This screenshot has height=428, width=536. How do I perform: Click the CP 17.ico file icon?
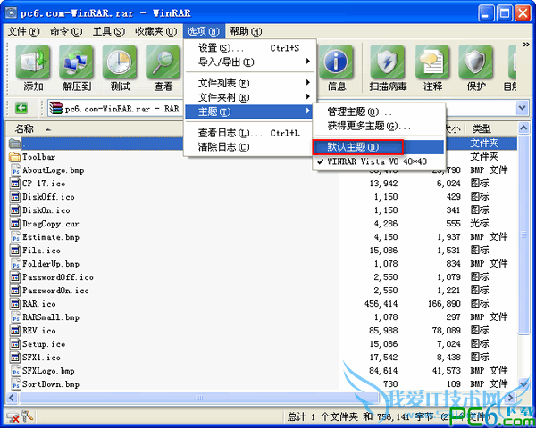(x=15, y=184)
